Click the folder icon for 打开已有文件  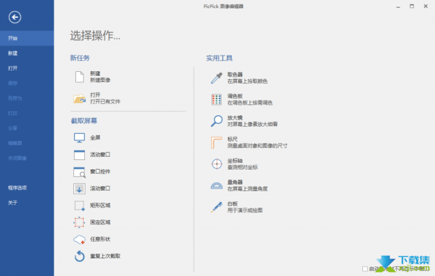(x=80, y=98)
